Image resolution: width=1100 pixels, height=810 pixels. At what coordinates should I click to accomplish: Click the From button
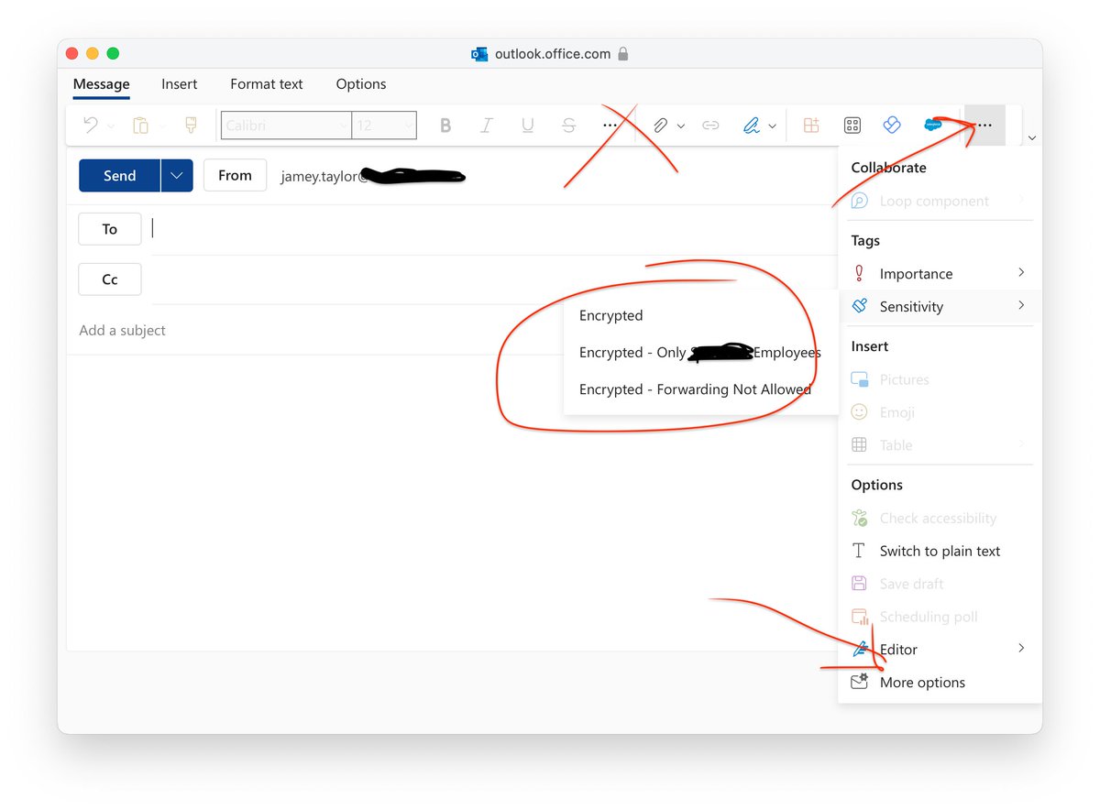click(235, 175)
